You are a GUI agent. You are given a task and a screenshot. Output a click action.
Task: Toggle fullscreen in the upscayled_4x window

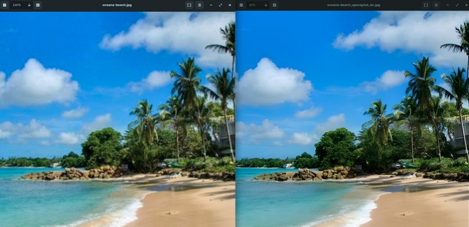click(426, 5)
